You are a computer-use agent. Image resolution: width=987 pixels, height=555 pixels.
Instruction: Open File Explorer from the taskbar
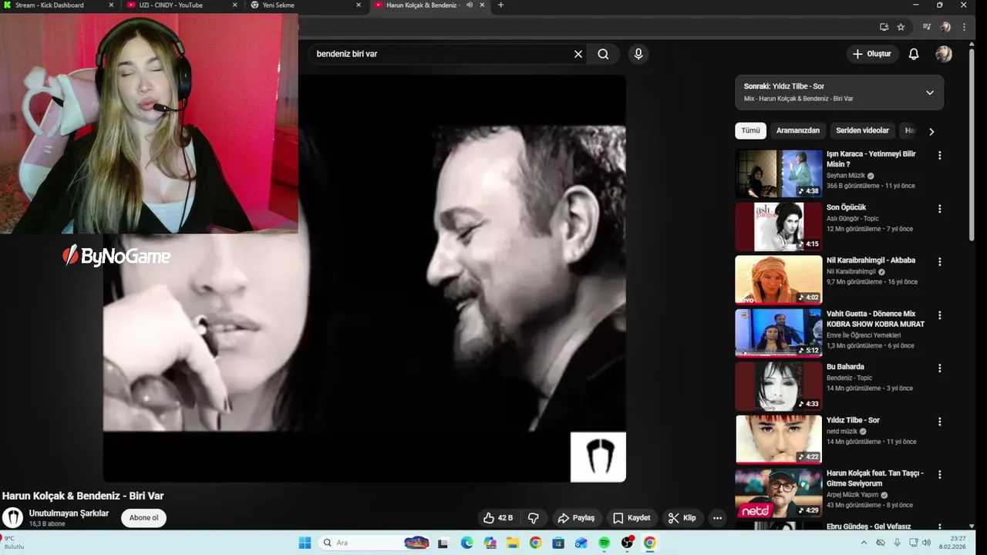[x=513, y=543]
